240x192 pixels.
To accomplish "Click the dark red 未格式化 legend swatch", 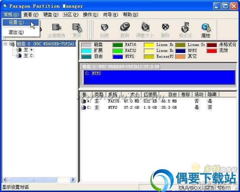I will click(212, 45).
